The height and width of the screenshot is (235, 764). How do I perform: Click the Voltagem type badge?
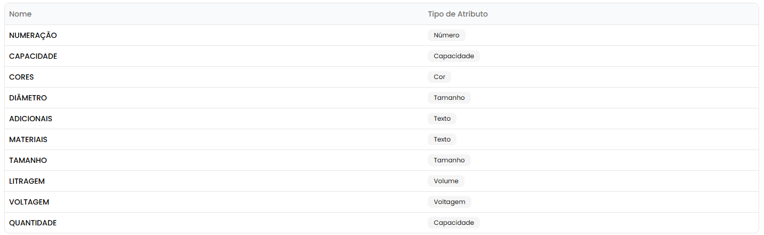click(449, 202)
